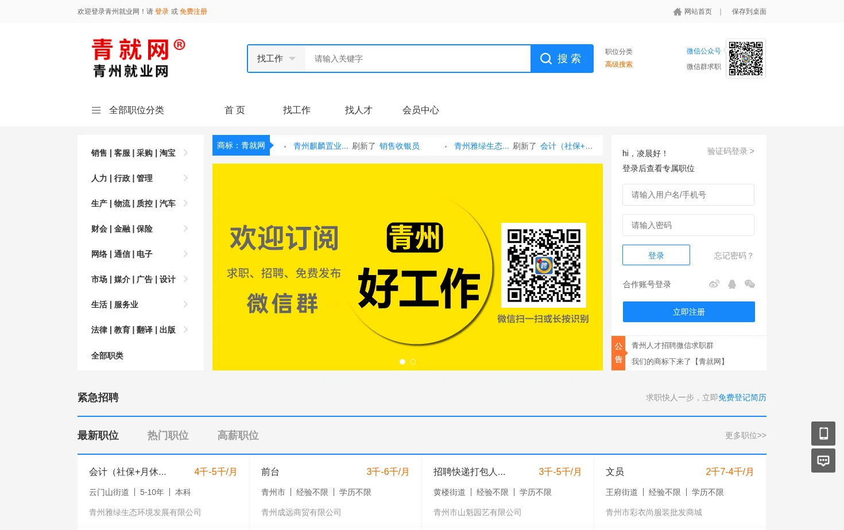
Task: Click the home icon beside 网站首页
Action: pyautogui.click(x=677, y=11)
